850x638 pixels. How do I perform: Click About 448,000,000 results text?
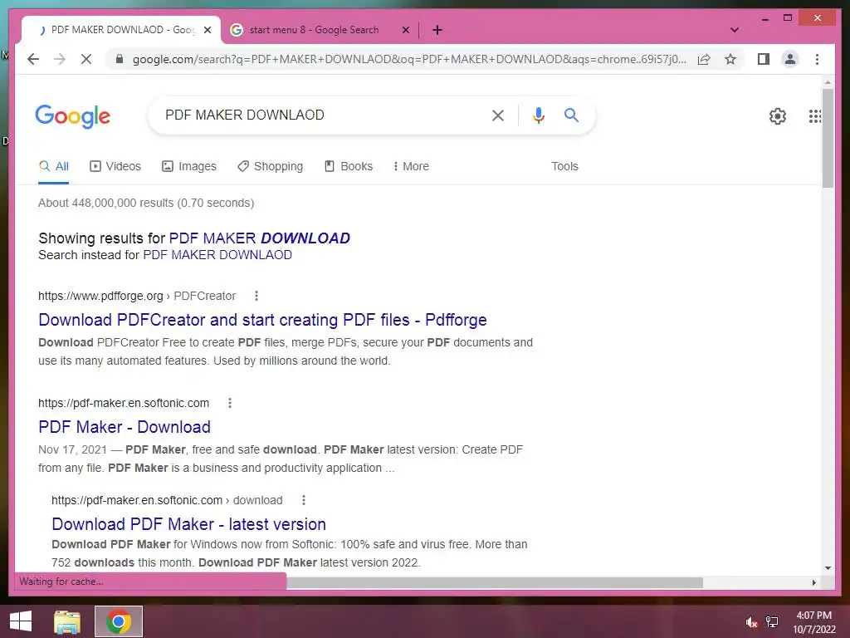tap(146, 203)
